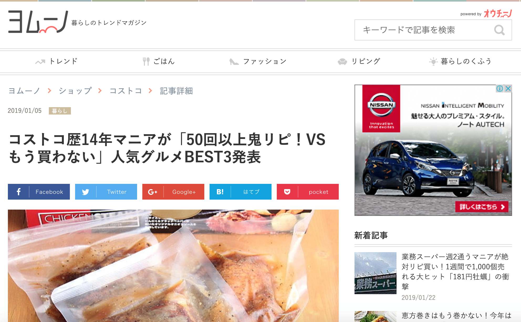Image resolution: width=521 pixels, height=322 pixels.
Task: Click 詳しくはこちら ad button
Action: coord(482,207)
